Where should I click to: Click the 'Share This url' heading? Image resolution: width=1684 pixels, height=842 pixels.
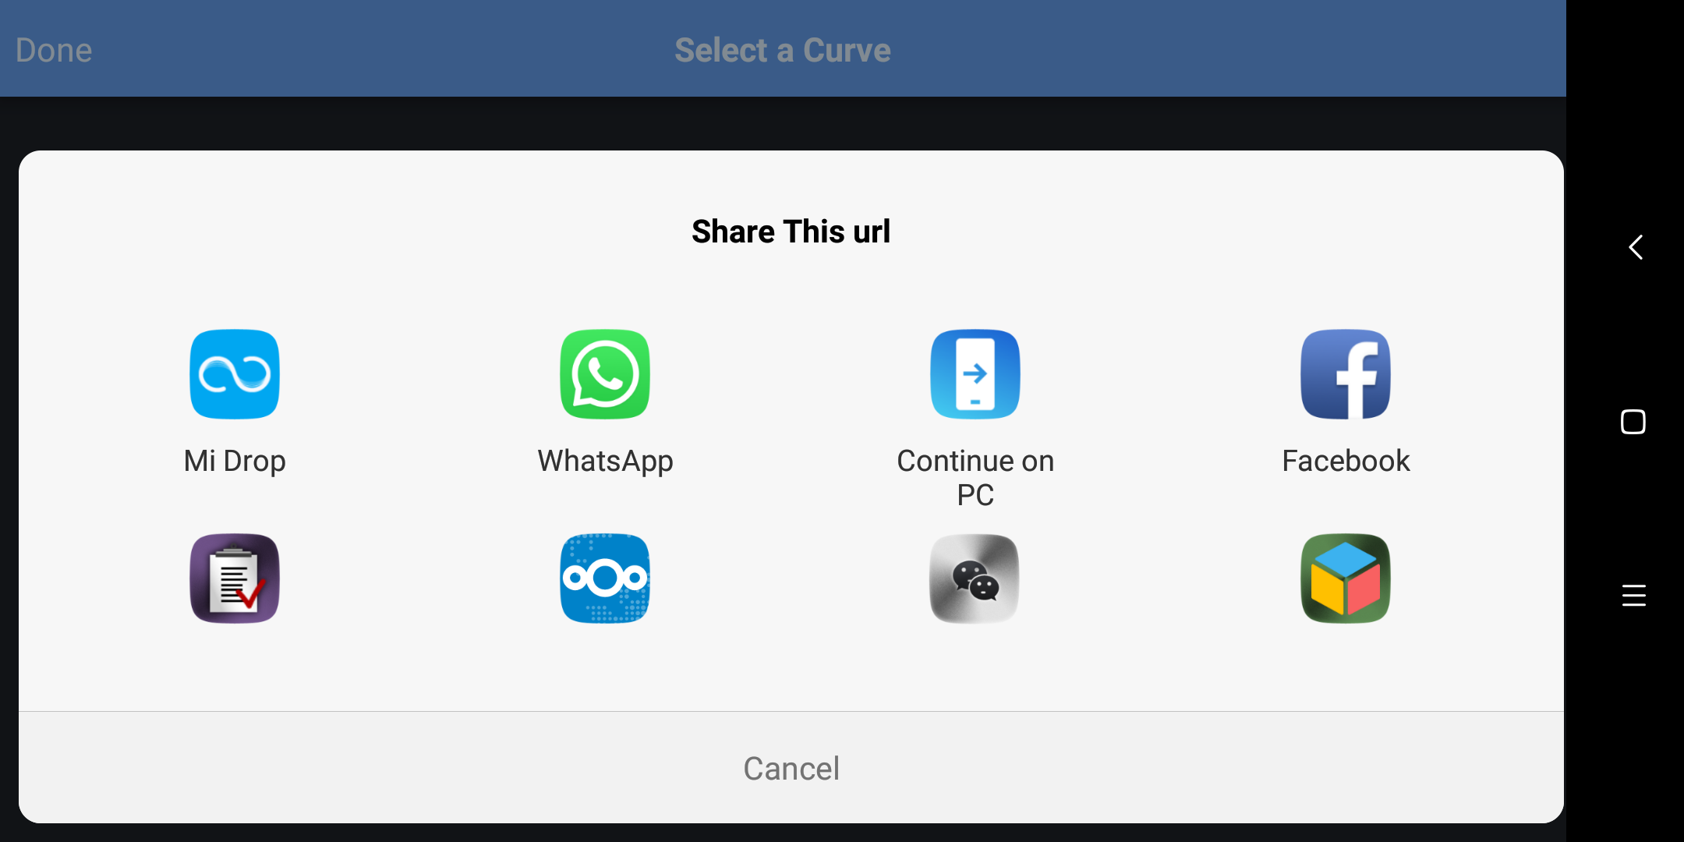791,232
